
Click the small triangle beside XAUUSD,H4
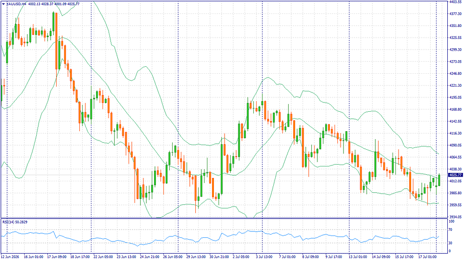pyautogui.click(x=3, y=4)
